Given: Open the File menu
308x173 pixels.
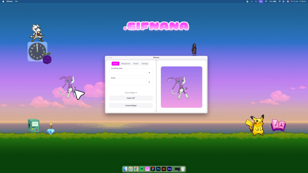Looking at the screenshot, I should click(16, 1).
